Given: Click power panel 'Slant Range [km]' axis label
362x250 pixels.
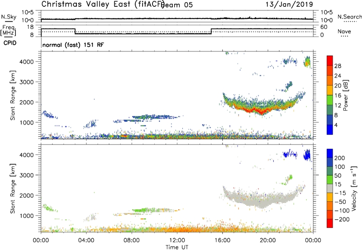Looking at the screenshot, I should [x=13, y=95].
